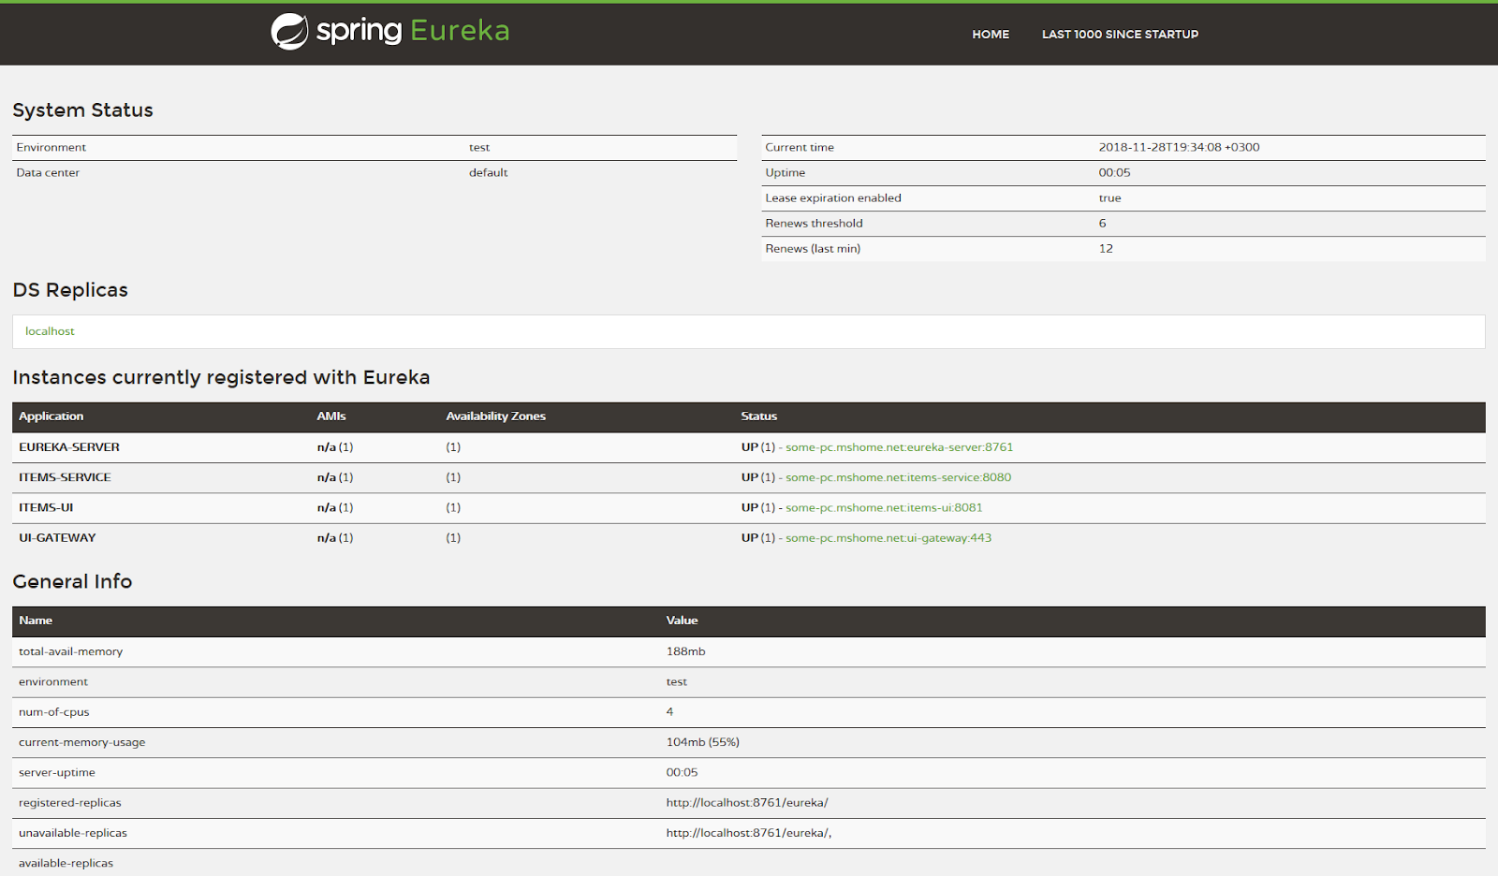This screenshot has height=876, width=1498.
Task: Select the current time value 2018-11-28T19:34:08
Action: click(1179, 147)
